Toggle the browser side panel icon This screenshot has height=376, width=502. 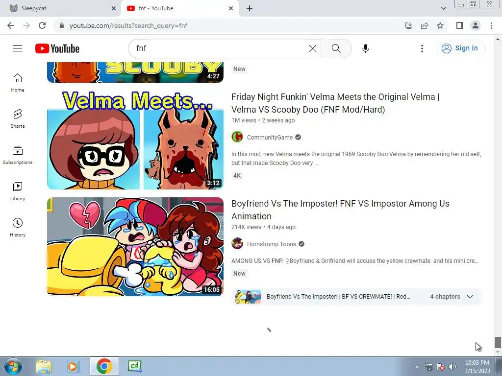[460, 25]
